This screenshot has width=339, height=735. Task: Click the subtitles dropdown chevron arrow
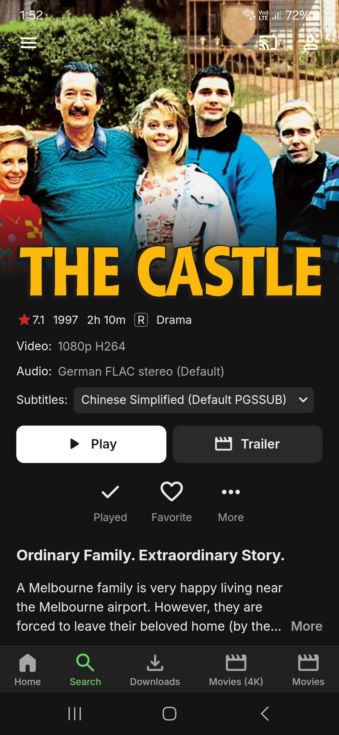pyautogui.click(x=303, y=400)
